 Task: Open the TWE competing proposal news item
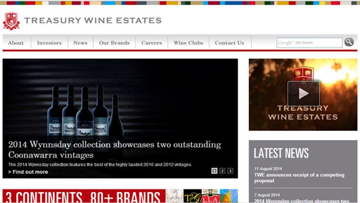click(299, 178)
